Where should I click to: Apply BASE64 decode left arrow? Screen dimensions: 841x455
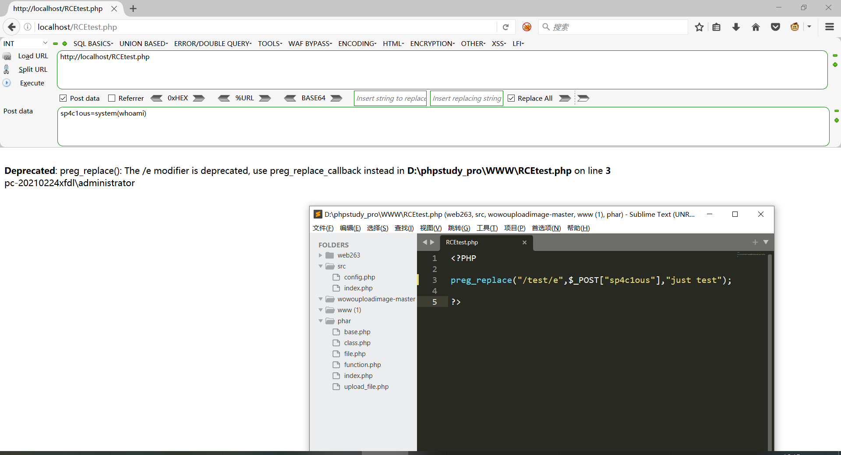[290, 98]
